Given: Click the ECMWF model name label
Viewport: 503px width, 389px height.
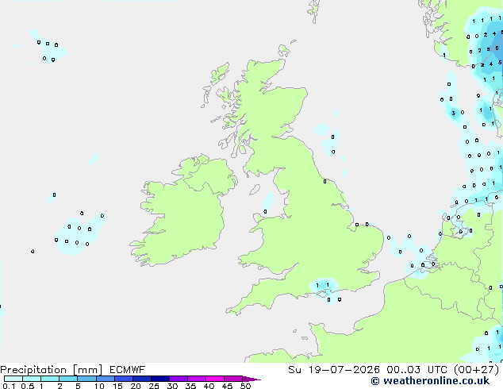Looking at the screenshot, I should coord(128,370).
